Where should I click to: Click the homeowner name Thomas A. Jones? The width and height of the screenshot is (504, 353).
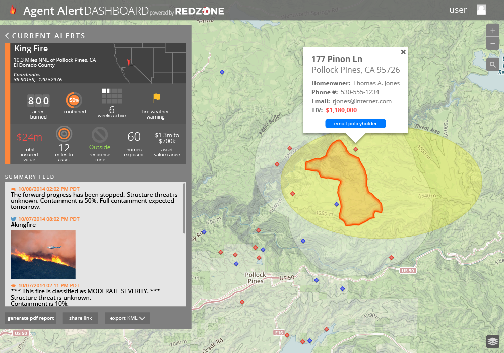[376, 83]
